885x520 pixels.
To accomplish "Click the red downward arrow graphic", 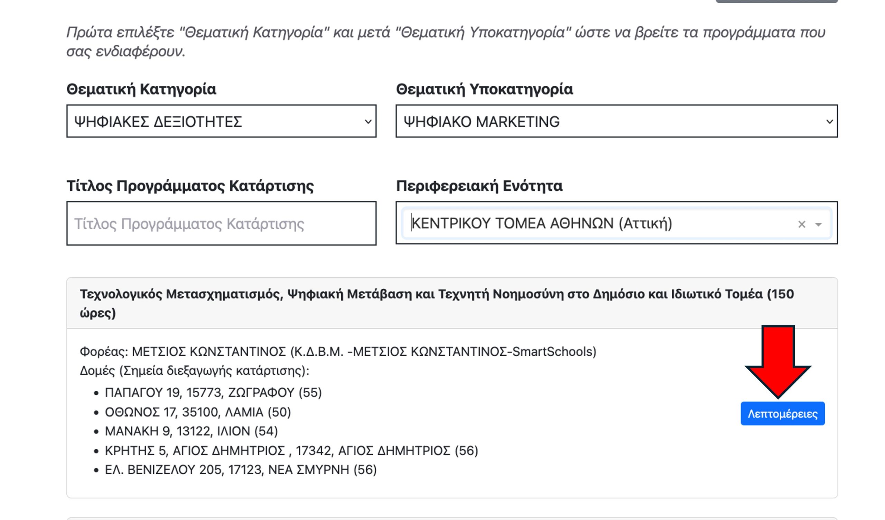I will [x=778, y=361].
